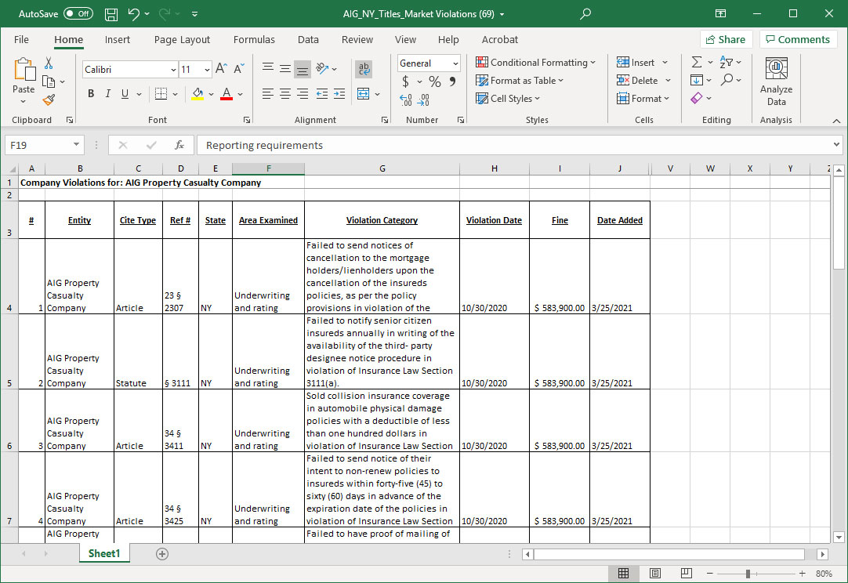Open the Name Box dropdown arrow
Viewport: 848px width, 583px height.
click(76, 144)
